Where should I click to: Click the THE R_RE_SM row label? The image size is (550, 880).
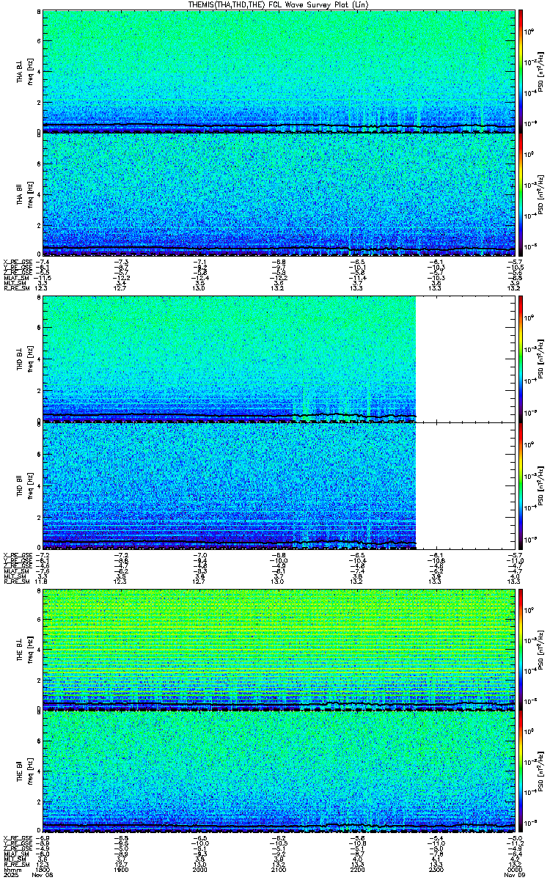[16, 864]
